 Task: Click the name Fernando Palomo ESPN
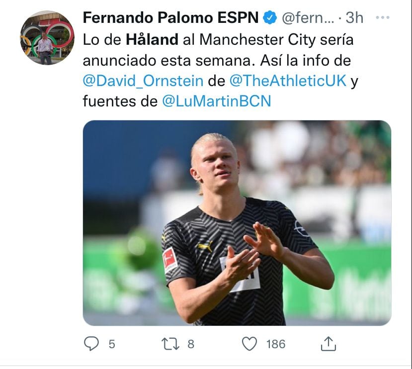170,18
